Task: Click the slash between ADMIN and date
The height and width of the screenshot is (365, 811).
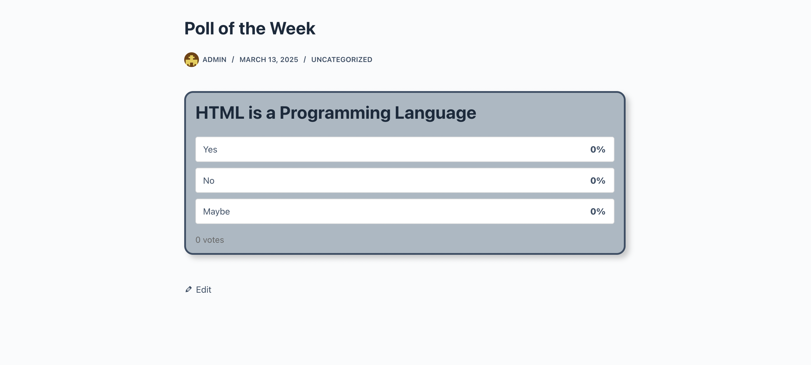Action: [x=233, y=59]
